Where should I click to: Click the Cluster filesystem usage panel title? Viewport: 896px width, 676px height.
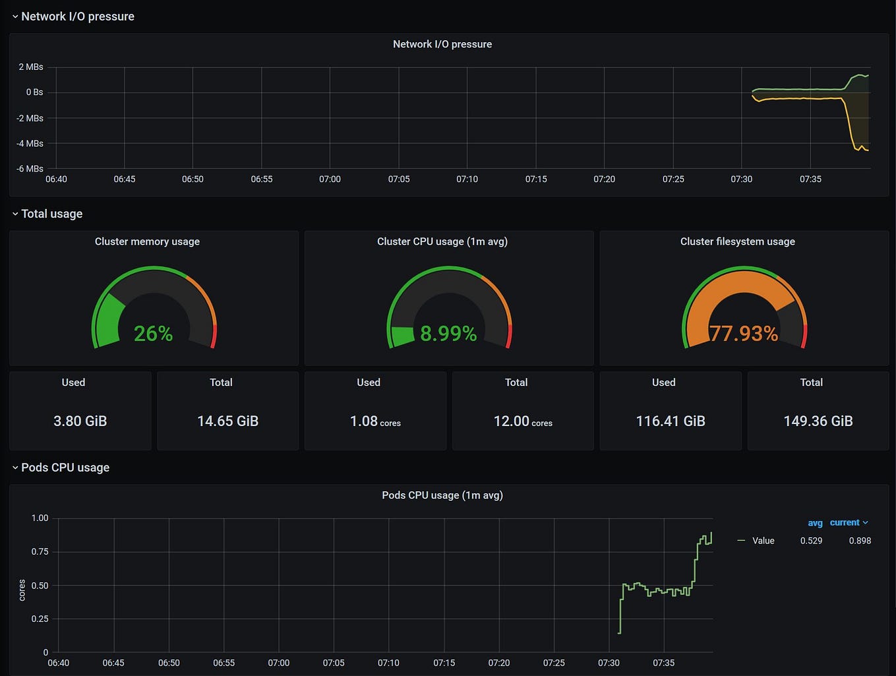[738, 241]
